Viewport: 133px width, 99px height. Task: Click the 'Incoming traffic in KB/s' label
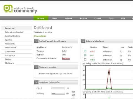tap(103, 64)
